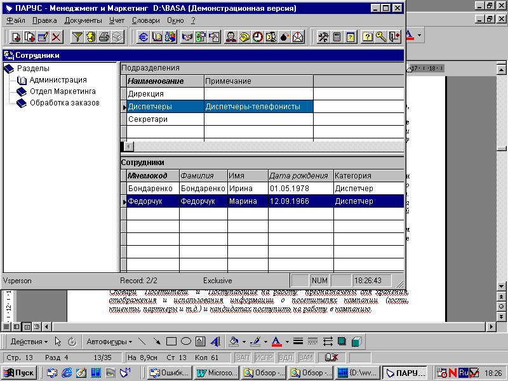508x381 pixels.
Task: Open the hammer and wrench settings icon
Action: coord(323,37)
